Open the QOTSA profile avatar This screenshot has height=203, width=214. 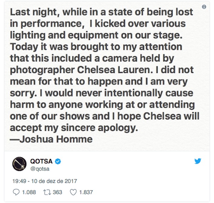(x=19, y=164)
